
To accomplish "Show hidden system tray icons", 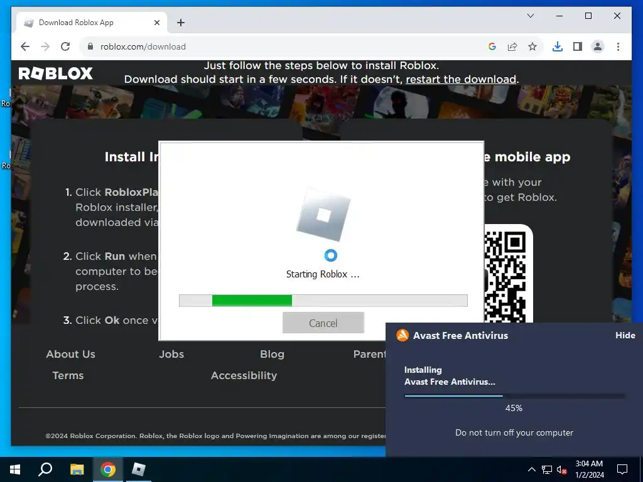I will pos(531,469).
